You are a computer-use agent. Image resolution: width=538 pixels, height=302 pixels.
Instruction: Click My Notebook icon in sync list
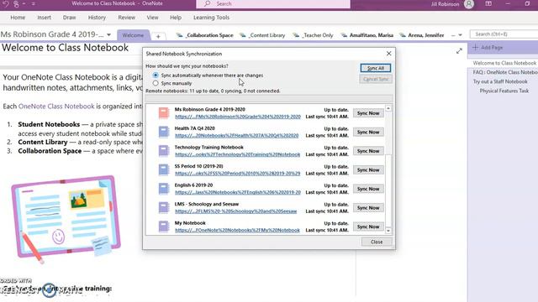tap(164, 226)
